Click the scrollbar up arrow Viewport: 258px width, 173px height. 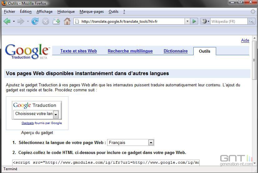(x=254, y=38)
